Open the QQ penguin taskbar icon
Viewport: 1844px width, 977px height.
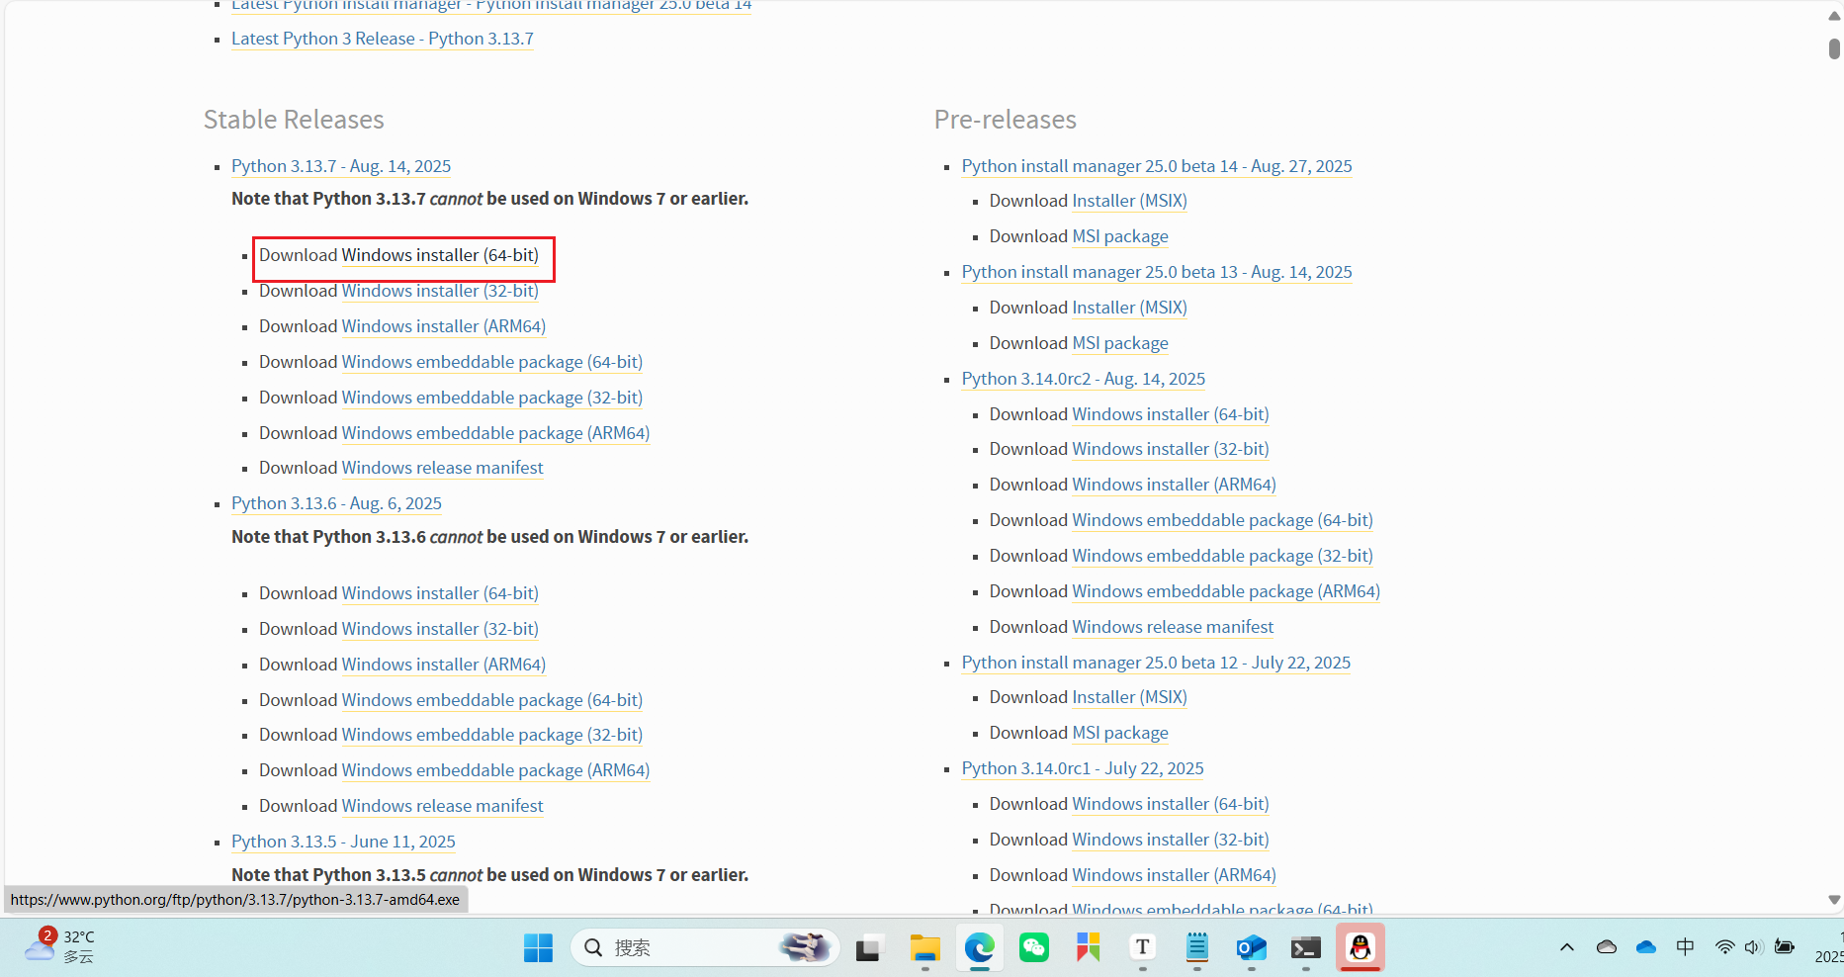click(1361, 948)
